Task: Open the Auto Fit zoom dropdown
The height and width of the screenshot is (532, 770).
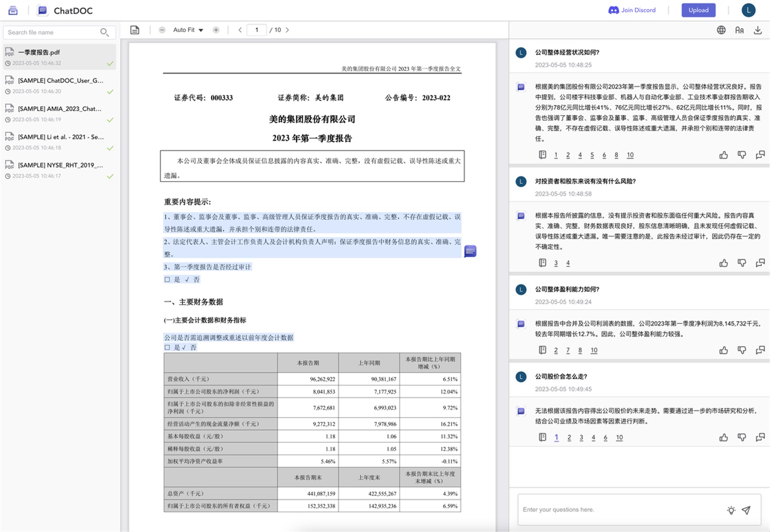Action: [188, 30]
